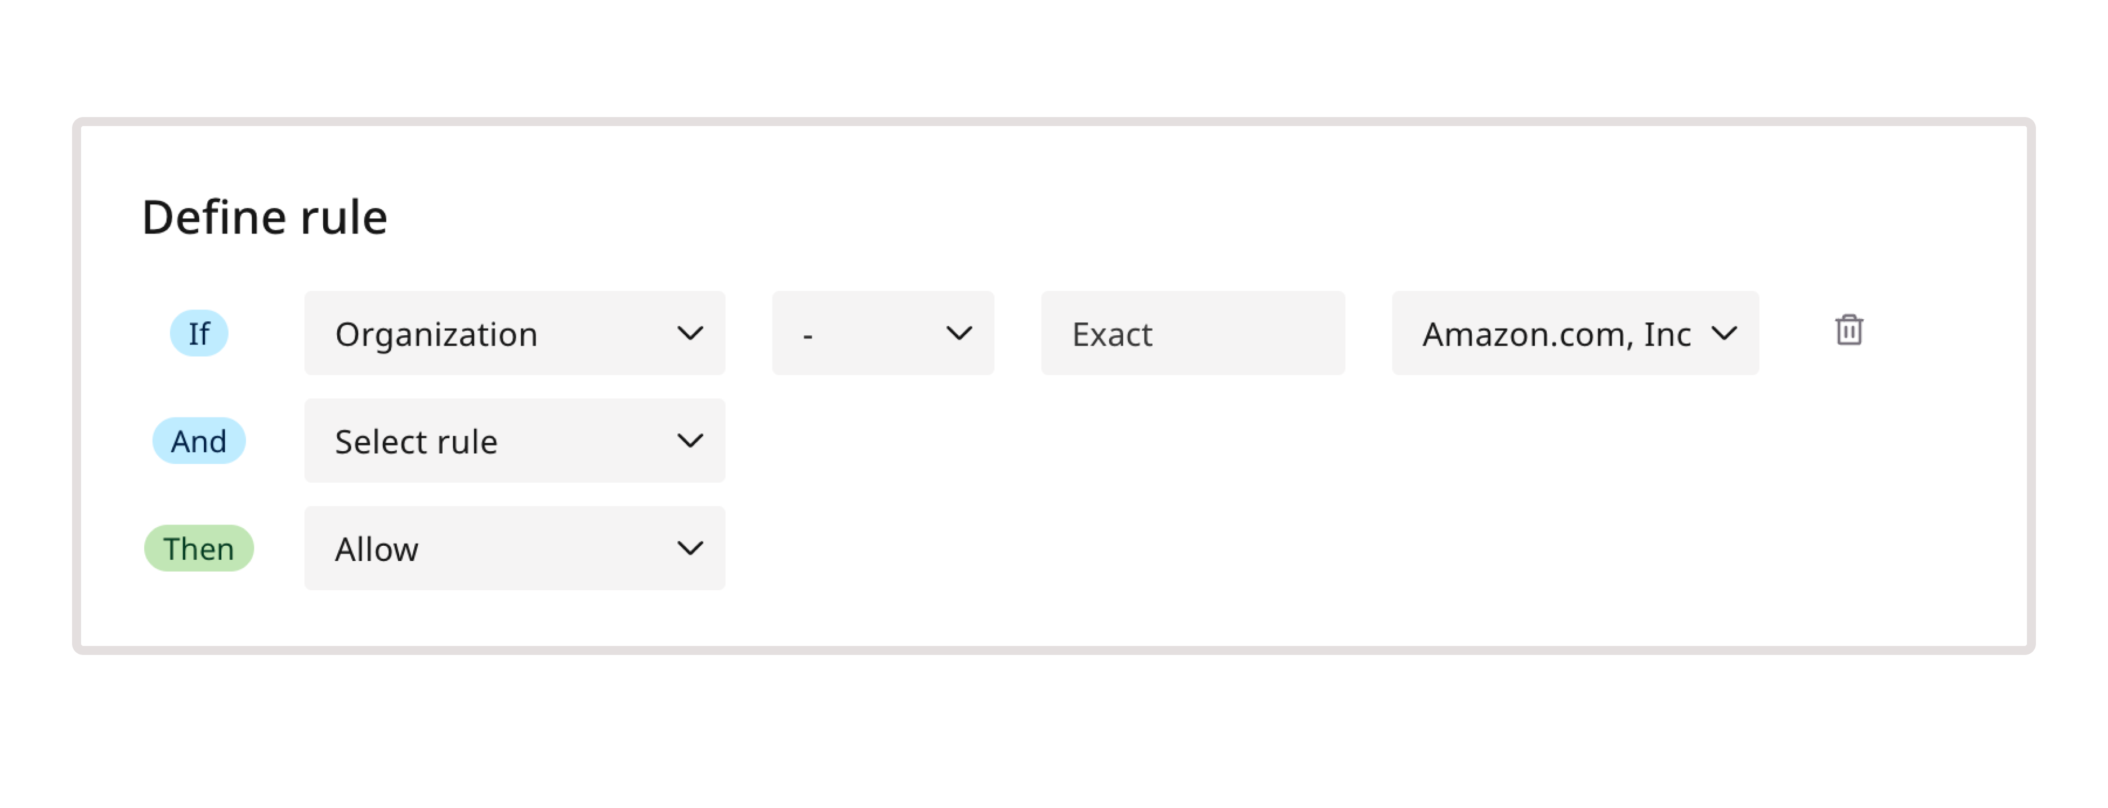2108x808 pixels.
Task: Open the Organization rule type dropdown
Action: point(514,333)
